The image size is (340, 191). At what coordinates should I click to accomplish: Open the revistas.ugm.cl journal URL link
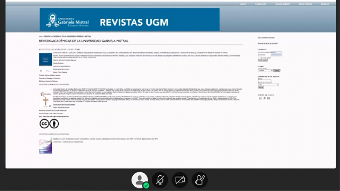(x=56, y=117)
